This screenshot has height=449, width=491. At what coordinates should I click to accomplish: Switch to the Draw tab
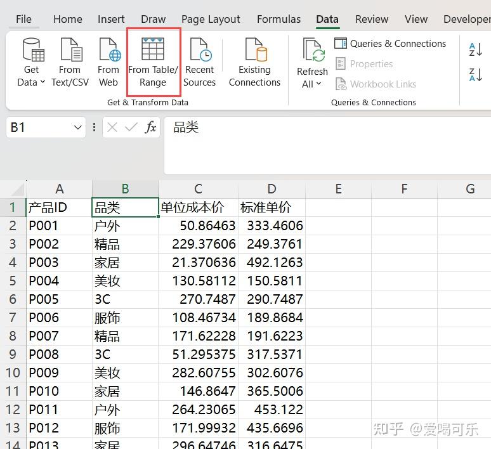153,19
